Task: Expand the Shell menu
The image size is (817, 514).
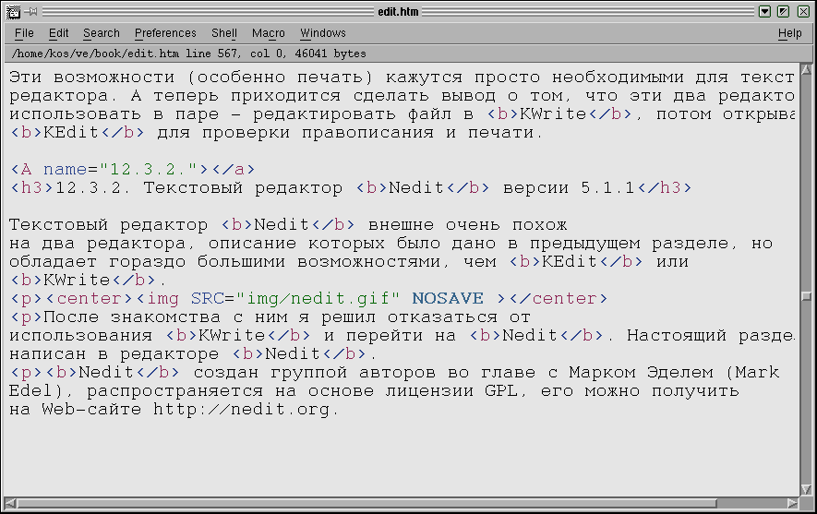Action: pos(223,33)
